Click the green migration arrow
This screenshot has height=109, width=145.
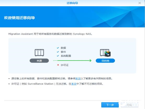72,61
